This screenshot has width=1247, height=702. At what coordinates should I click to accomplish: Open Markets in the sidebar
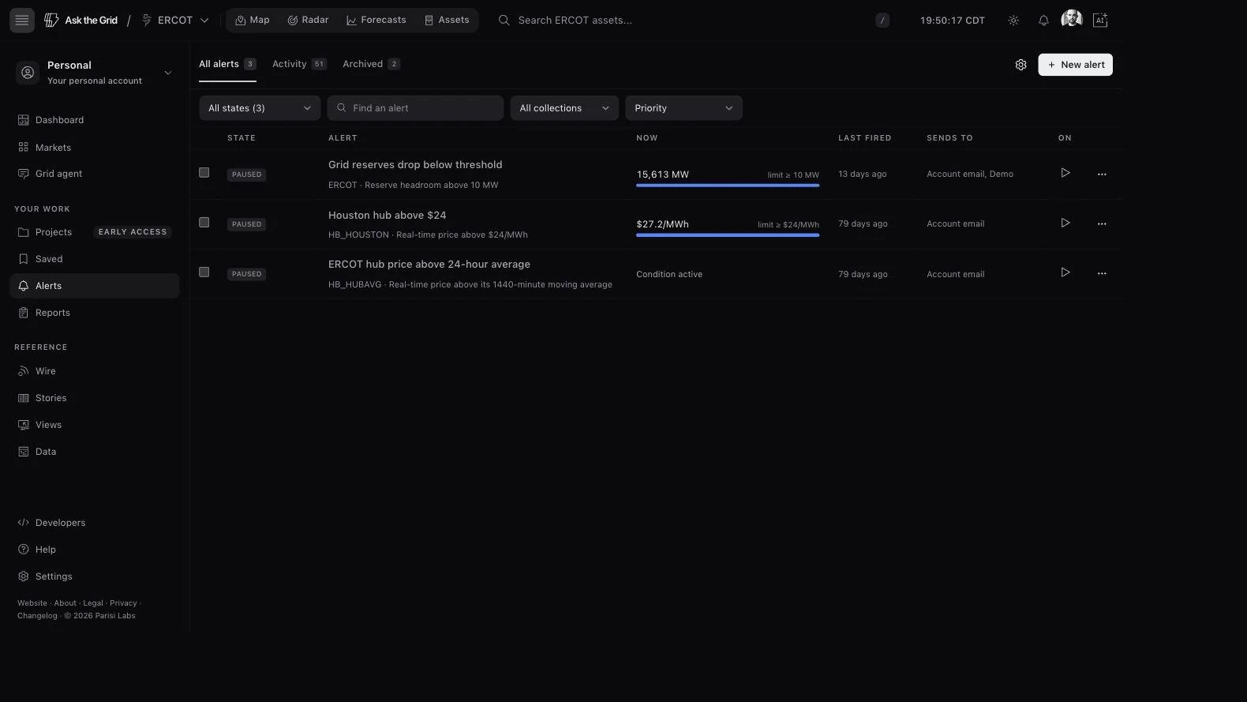pos(95,148)
